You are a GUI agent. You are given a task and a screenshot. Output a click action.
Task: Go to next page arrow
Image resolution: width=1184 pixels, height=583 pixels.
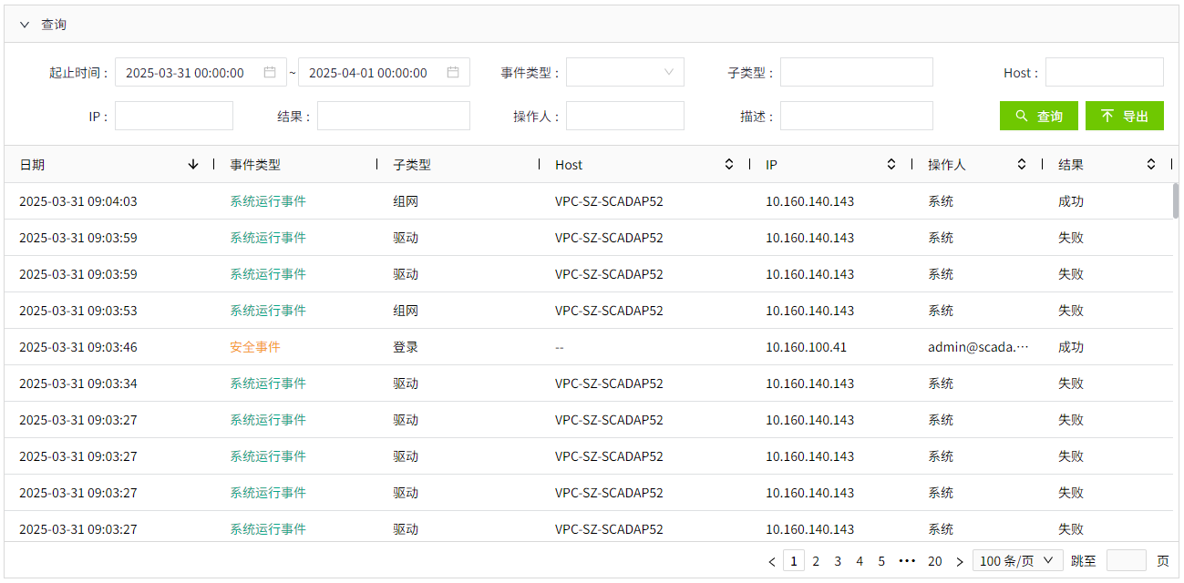[x=960, y=561]
